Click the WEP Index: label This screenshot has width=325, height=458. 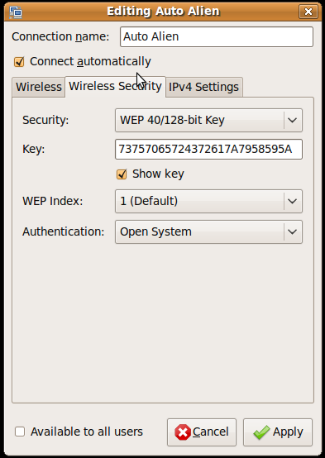tap(53, 201)
